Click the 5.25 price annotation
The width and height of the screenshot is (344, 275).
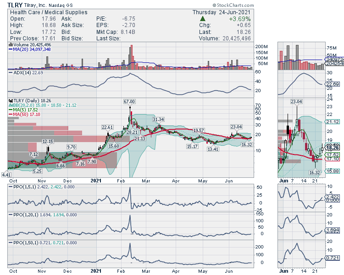pyautogui.click(x=37, y=171)
